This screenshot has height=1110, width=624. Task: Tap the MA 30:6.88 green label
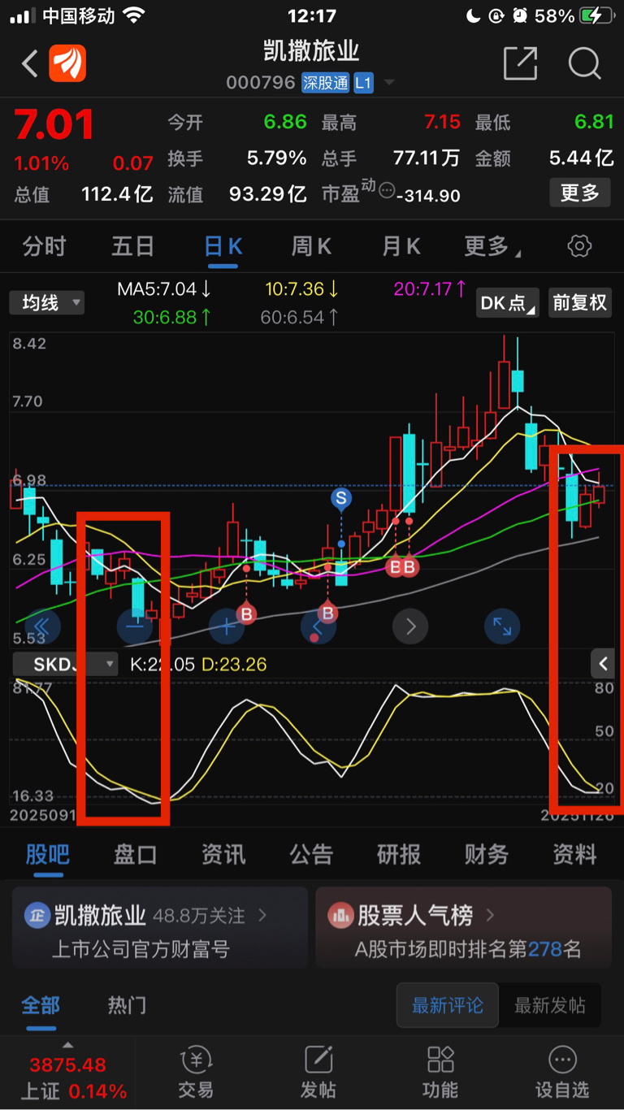pyautogui.click(x=172, y=318)
